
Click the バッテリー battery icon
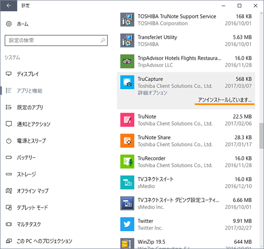tap(8, 157)
